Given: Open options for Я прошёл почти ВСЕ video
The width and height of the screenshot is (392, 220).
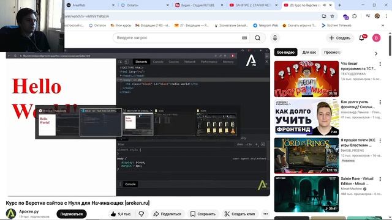Looking at the screenshot, I should 380,141.
